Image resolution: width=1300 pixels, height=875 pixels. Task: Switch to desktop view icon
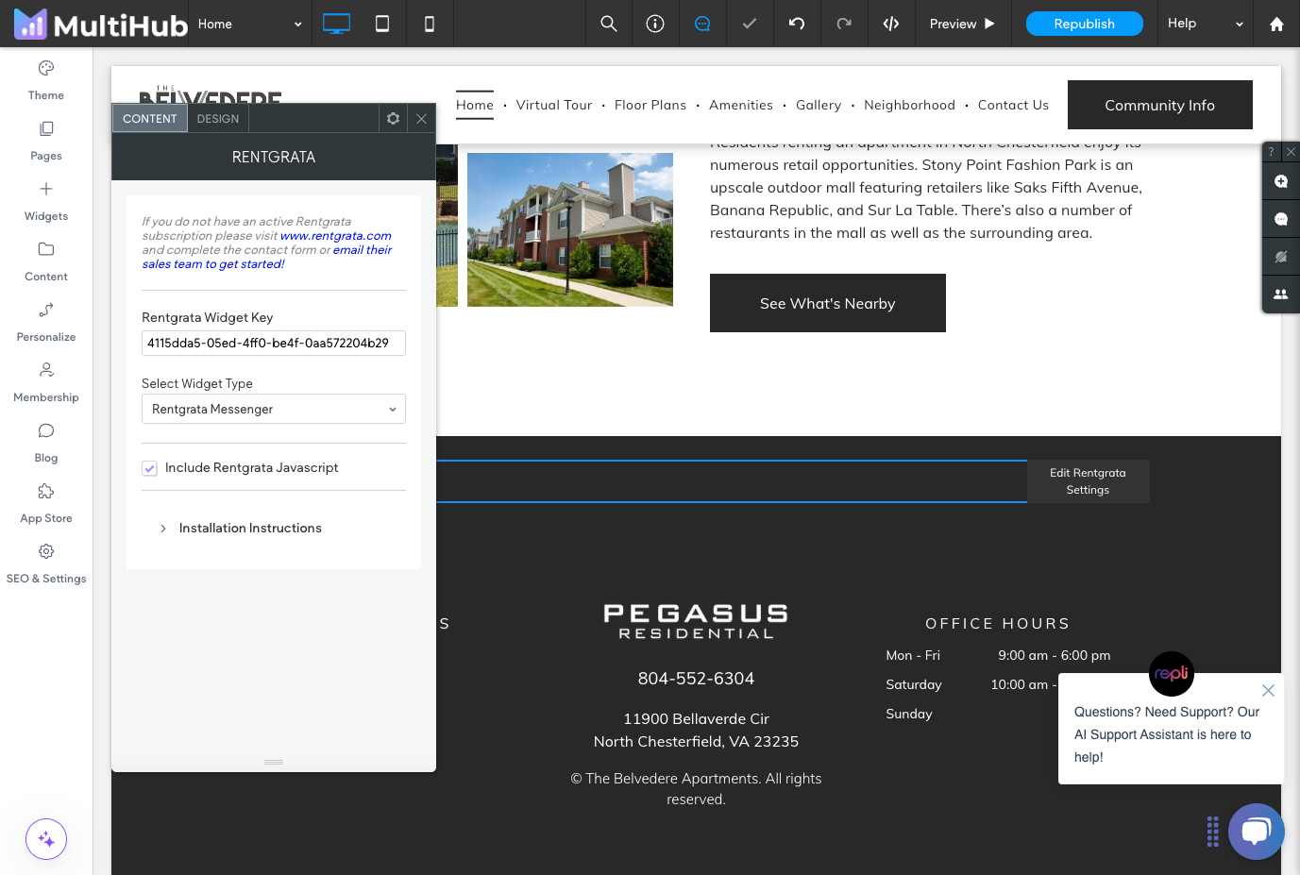tap(336, 24)
